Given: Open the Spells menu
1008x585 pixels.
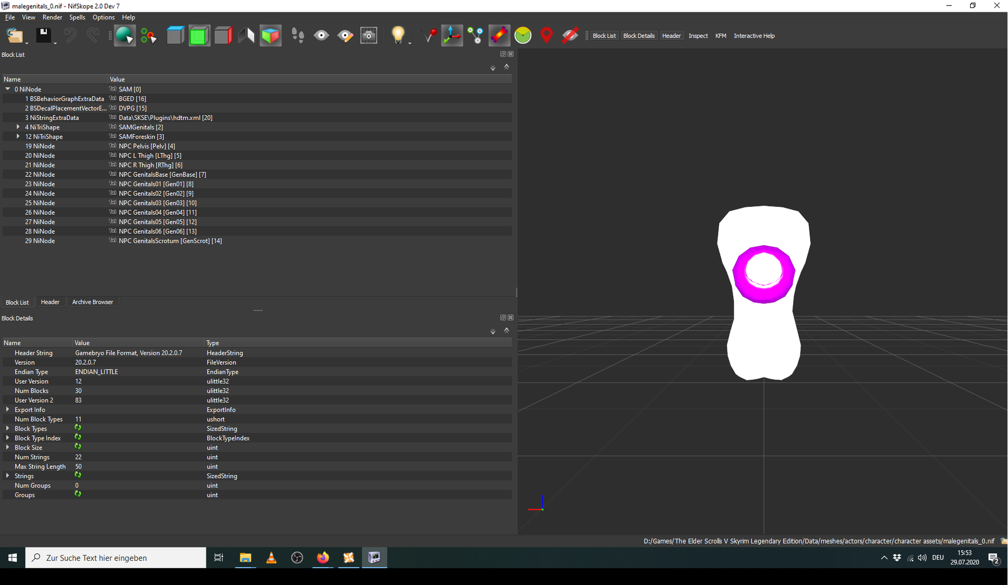Looking at the screenshot, I should tap(77, 17).
